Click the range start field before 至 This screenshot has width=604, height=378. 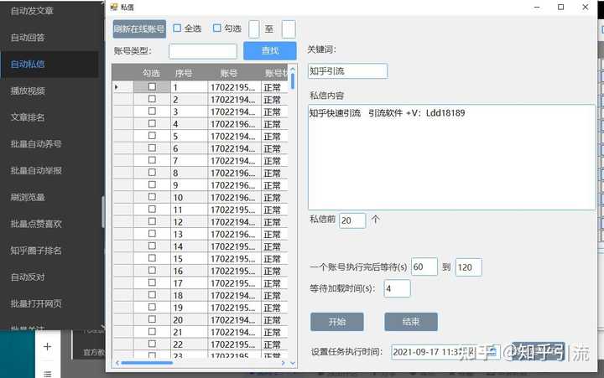pos(254,29)
